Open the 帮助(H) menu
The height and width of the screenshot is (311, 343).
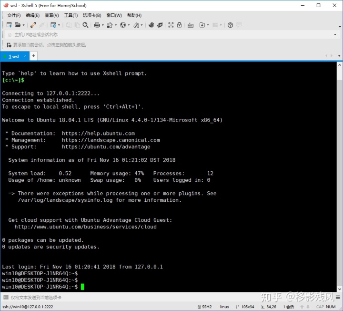click(x=134, y=15)
